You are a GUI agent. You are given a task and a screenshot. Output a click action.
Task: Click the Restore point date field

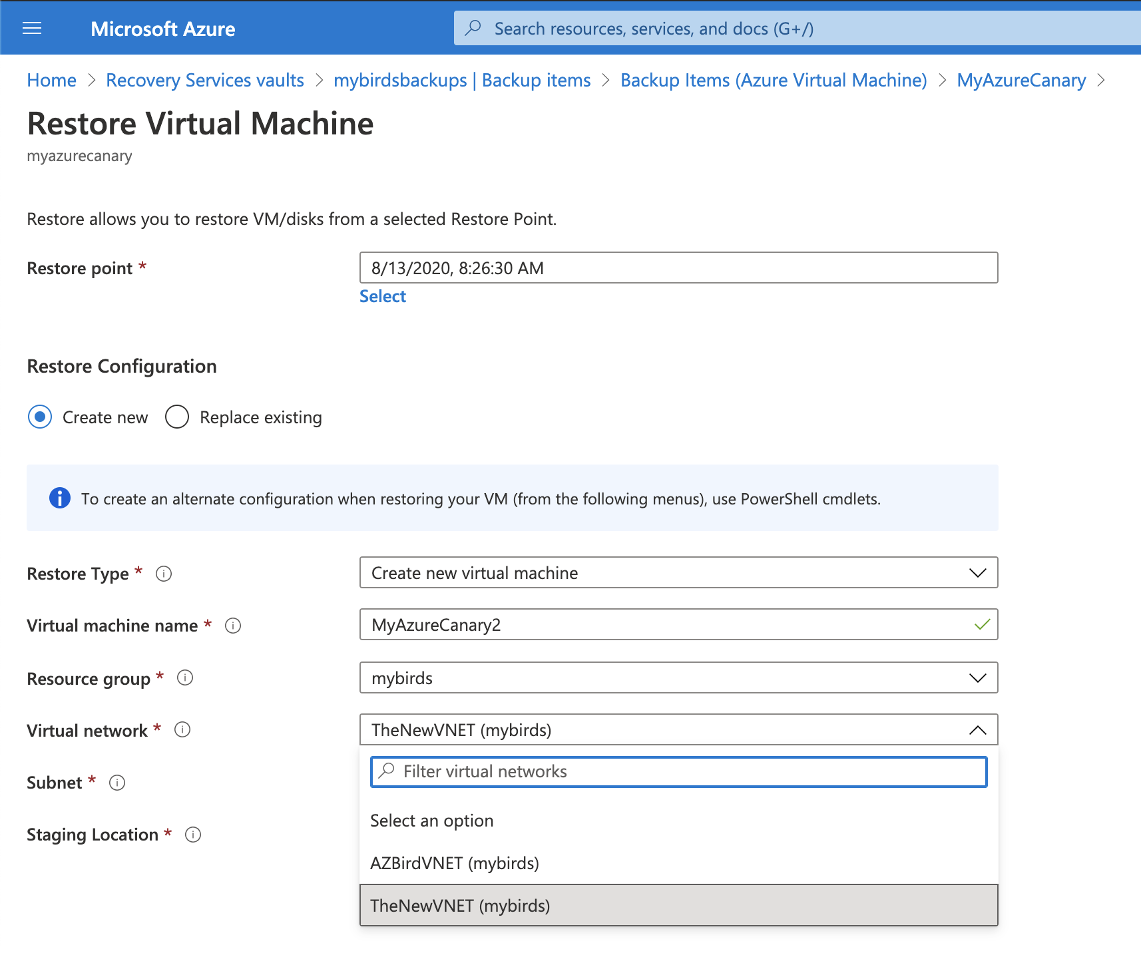[x=678, y=268]
